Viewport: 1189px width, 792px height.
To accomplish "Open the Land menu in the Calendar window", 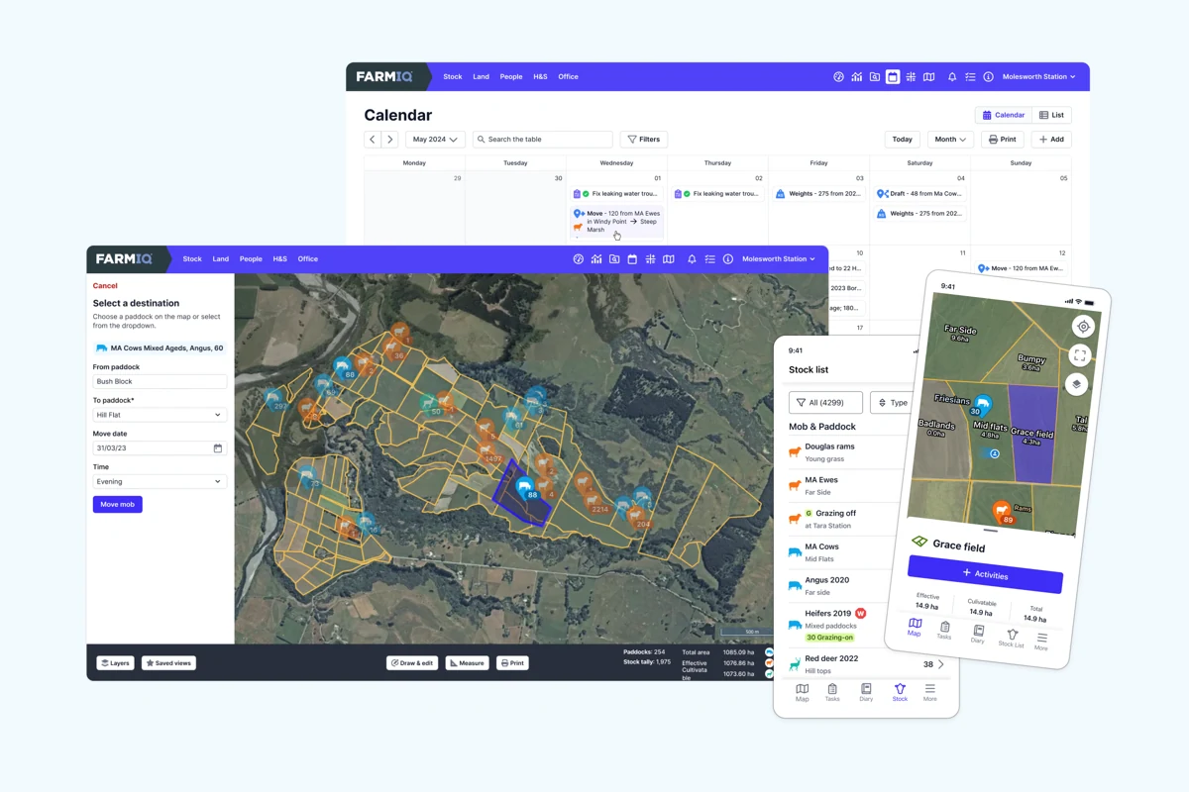I will click(481, 77).
